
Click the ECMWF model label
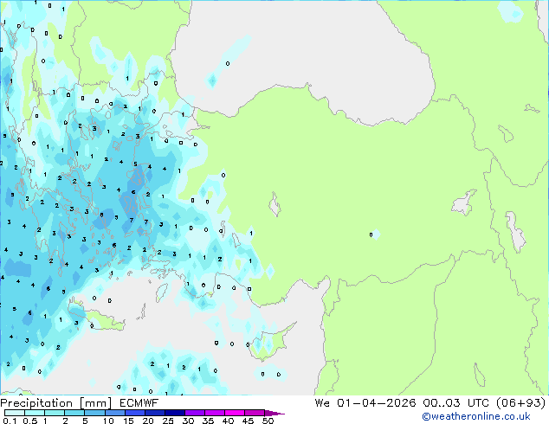pyautogui.click(x=139, y=403)
